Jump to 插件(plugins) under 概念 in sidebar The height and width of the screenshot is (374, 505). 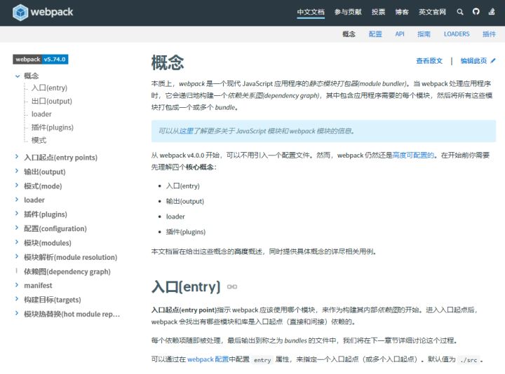[52, 127]
